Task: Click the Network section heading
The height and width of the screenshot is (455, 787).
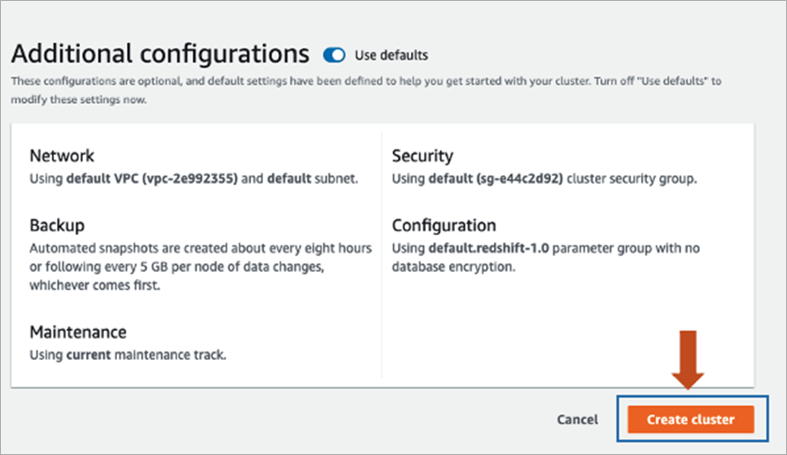Action: [x=62, y=156]
